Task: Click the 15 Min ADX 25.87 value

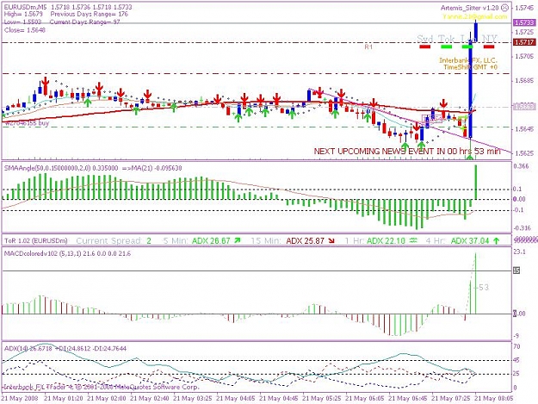Action: click(305, 241)
